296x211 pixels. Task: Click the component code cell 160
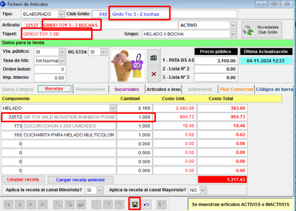click(11, 135)
